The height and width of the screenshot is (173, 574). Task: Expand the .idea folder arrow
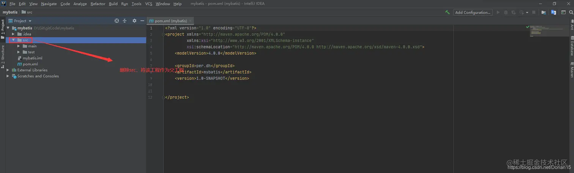point(13,34)
